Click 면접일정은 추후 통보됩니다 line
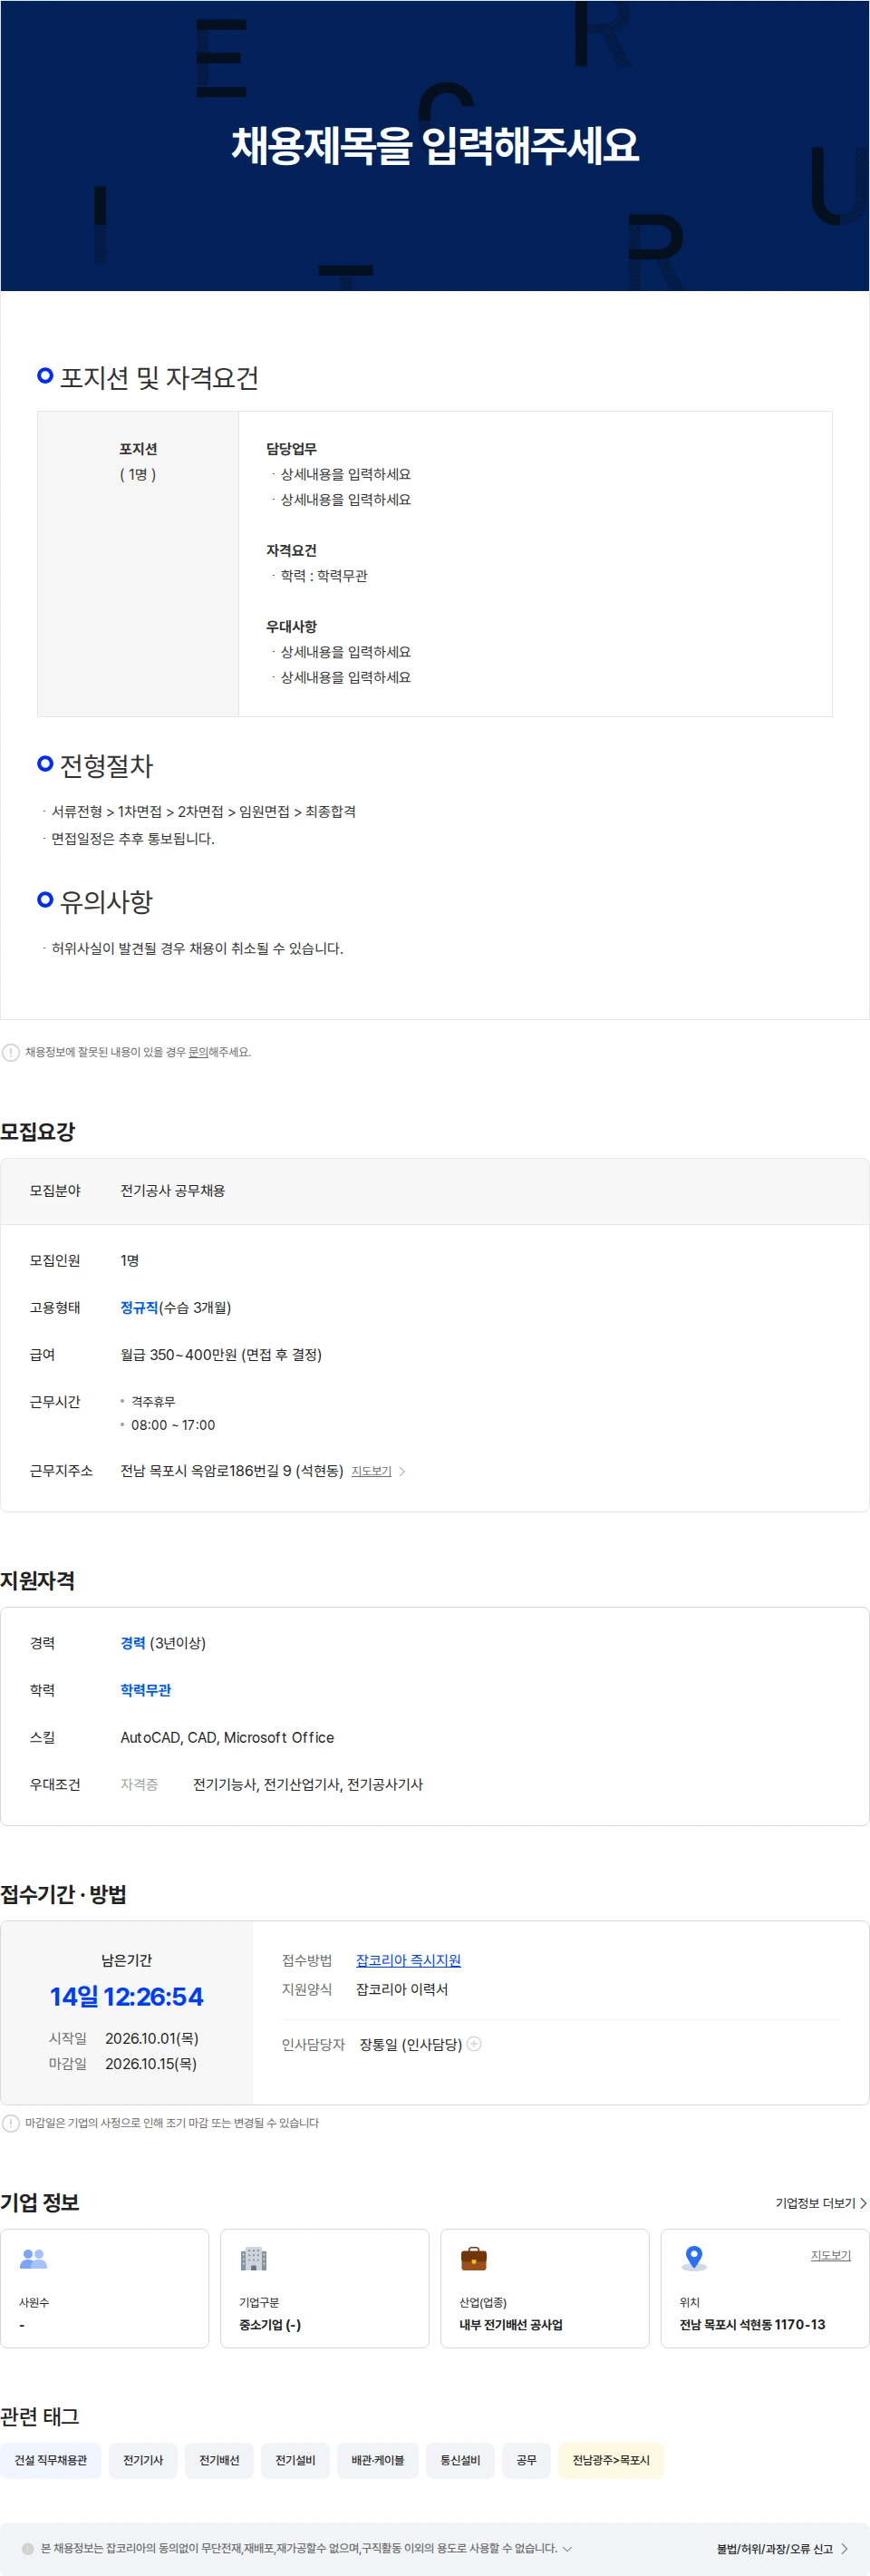This screenshot has width=870, height=2576. pyautogui.click(x=133, y=839)
